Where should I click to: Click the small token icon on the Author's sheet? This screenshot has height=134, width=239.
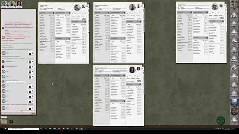pos(83,6)
